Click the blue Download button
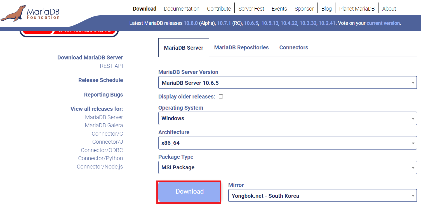This screenshot has width=421, height=207. coord(189,192)
